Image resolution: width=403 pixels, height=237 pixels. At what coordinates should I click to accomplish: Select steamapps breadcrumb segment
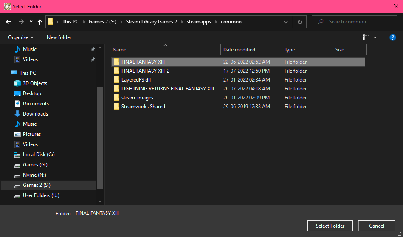(199, 22)
